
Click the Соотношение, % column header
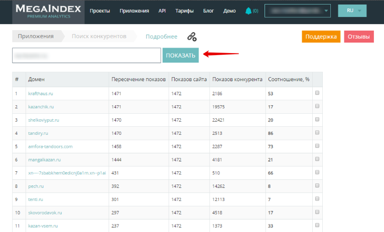click(x=289, y=80)
